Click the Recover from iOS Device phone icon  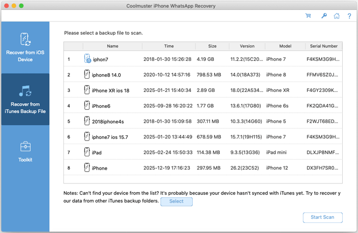tap(25, 39)
